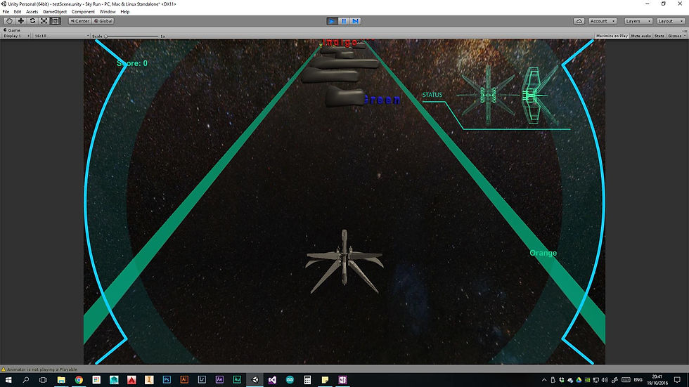Open the Window menu
Screen dimensions: 689x387
pyautogui.click(x=108, y=12)
